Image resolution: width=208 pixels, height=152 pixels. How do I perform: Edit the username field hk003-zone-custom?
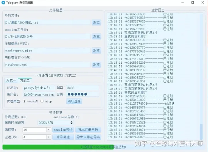pyautogui.click(x=39, y=94)
